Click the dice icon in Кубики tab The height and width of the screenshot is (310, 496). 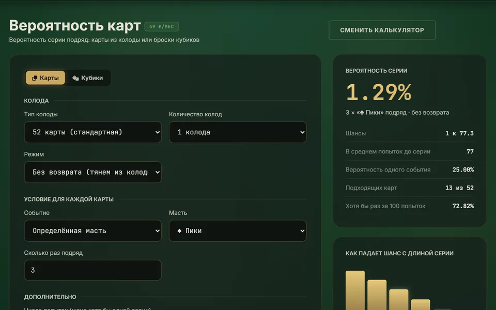tap(75, 78)
